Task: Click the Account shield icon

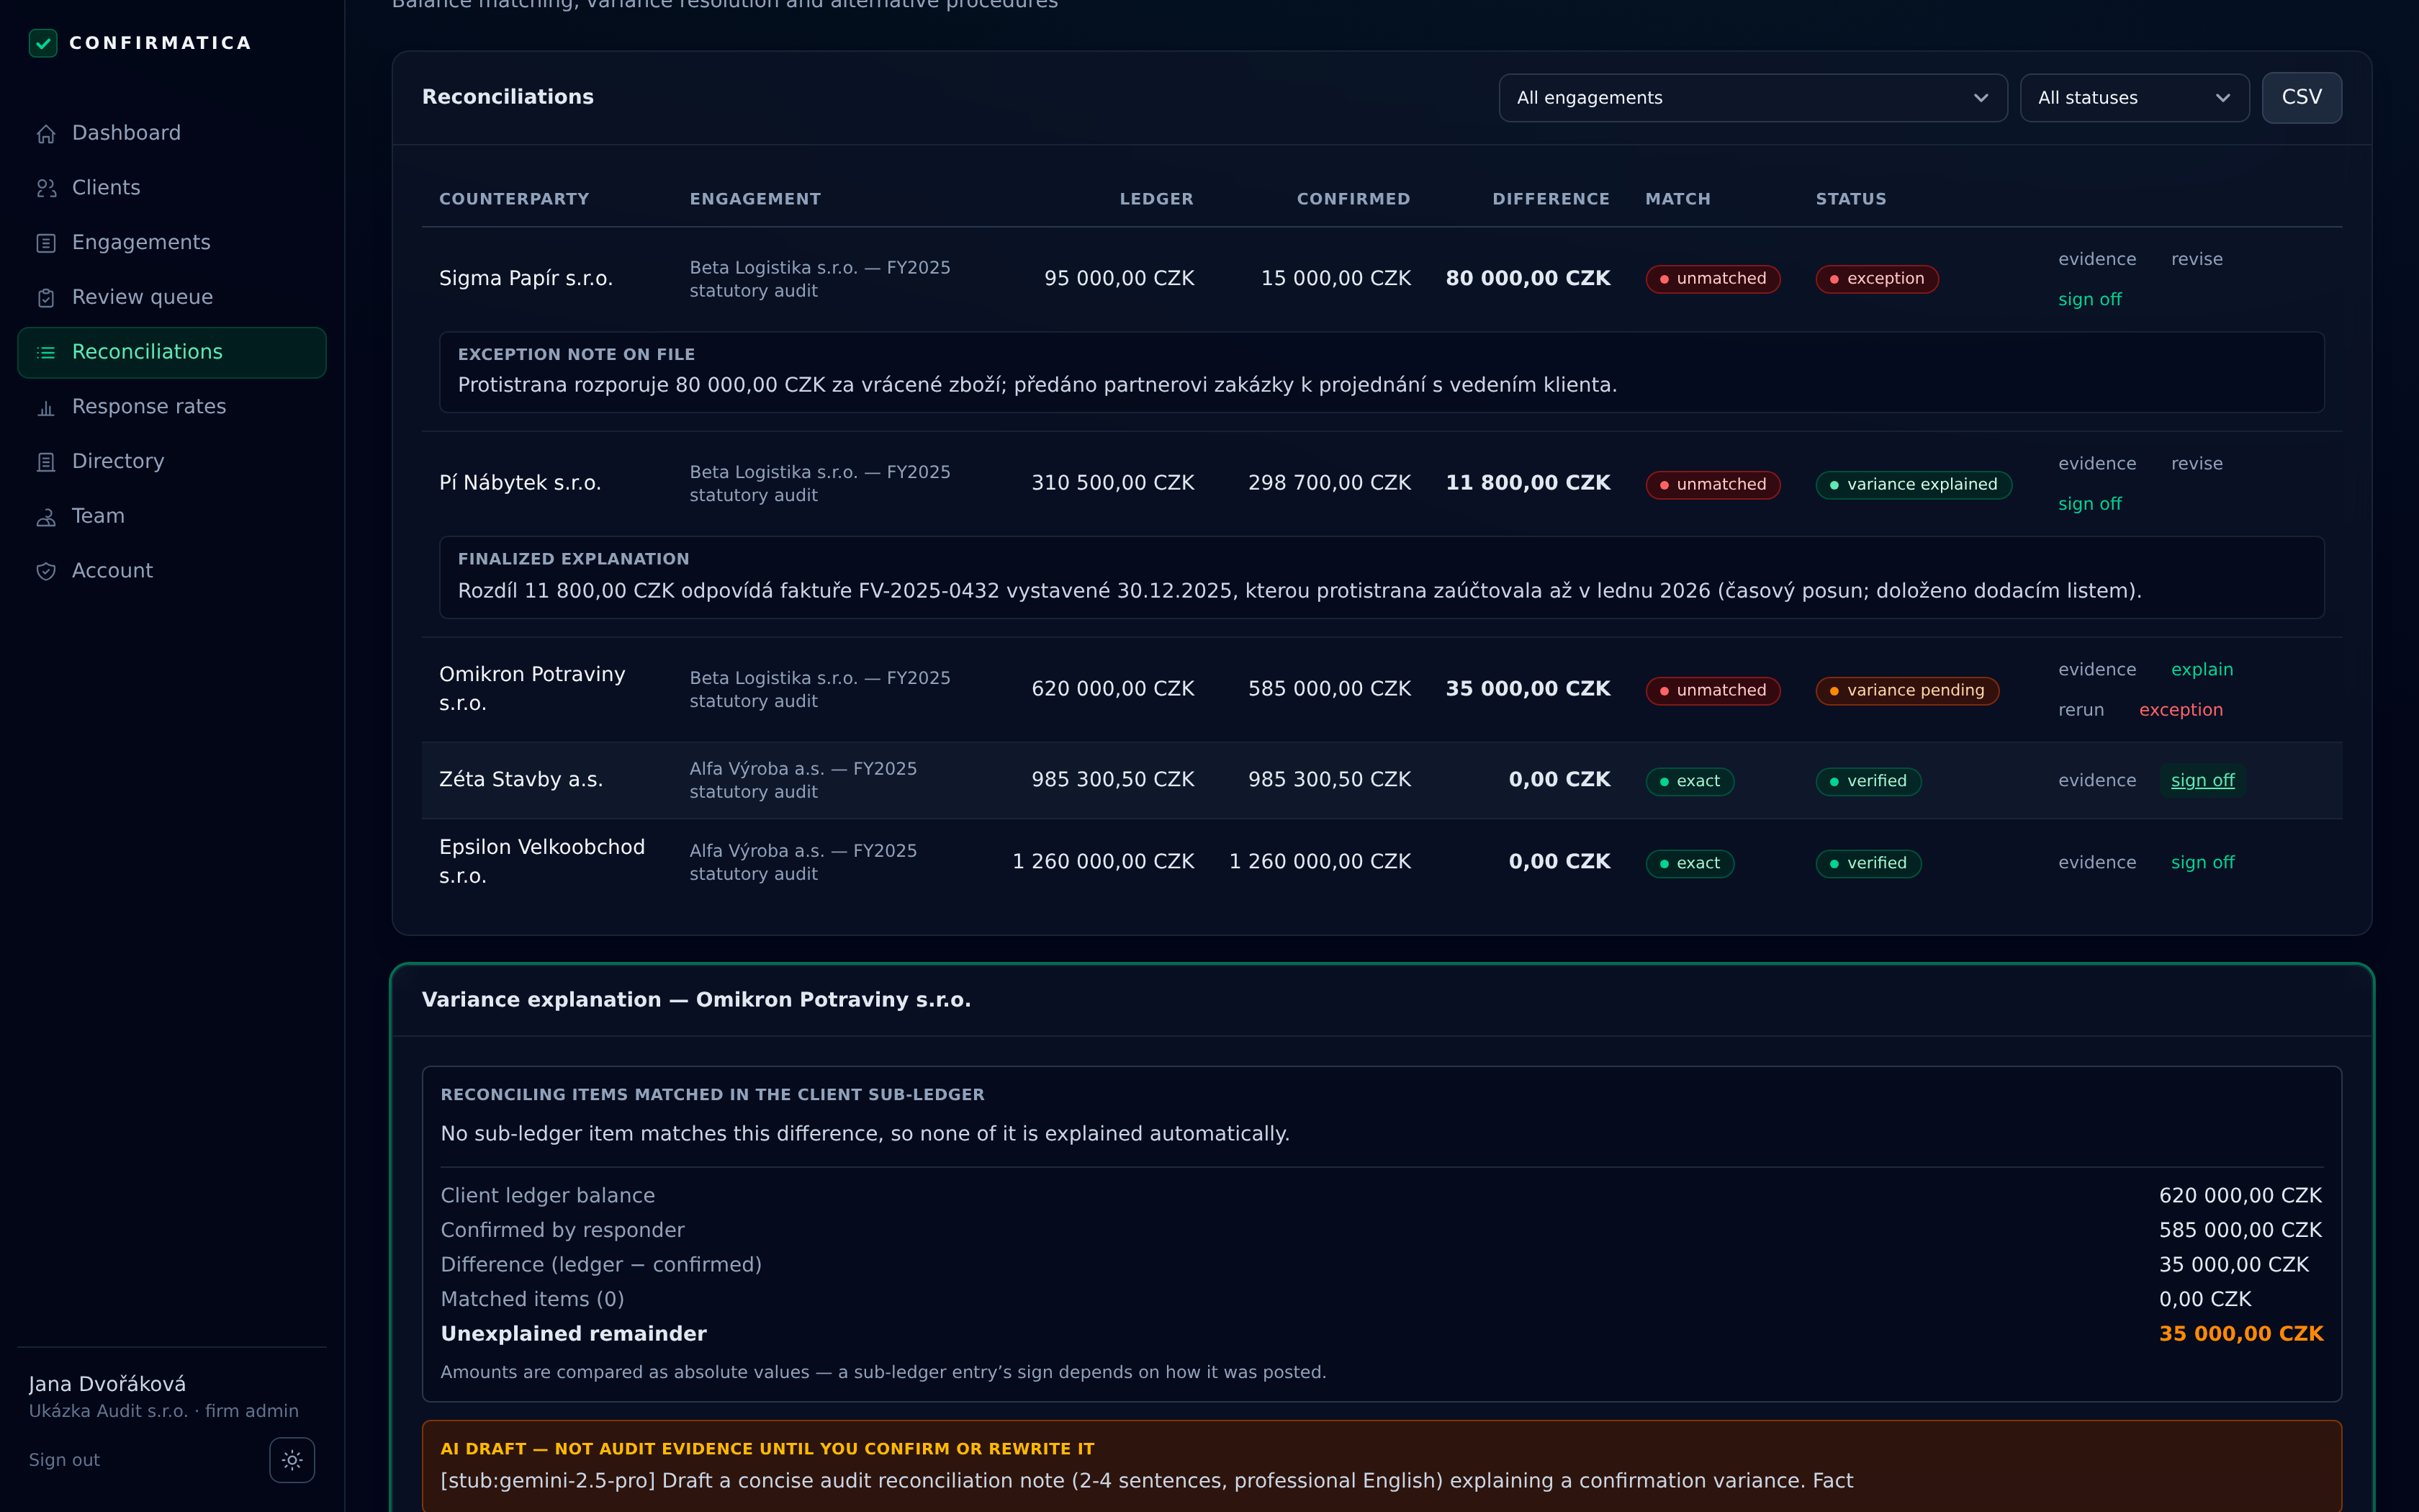Action: coord(46,571)
